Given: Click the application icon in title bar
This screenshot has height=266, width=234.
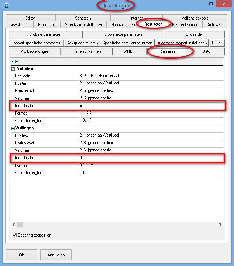Looking at the screenshot, I should 6,5.
